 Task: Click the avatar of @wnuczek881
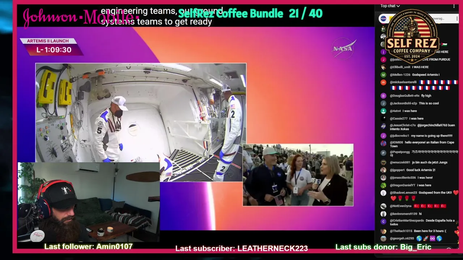tap(383, 162)
